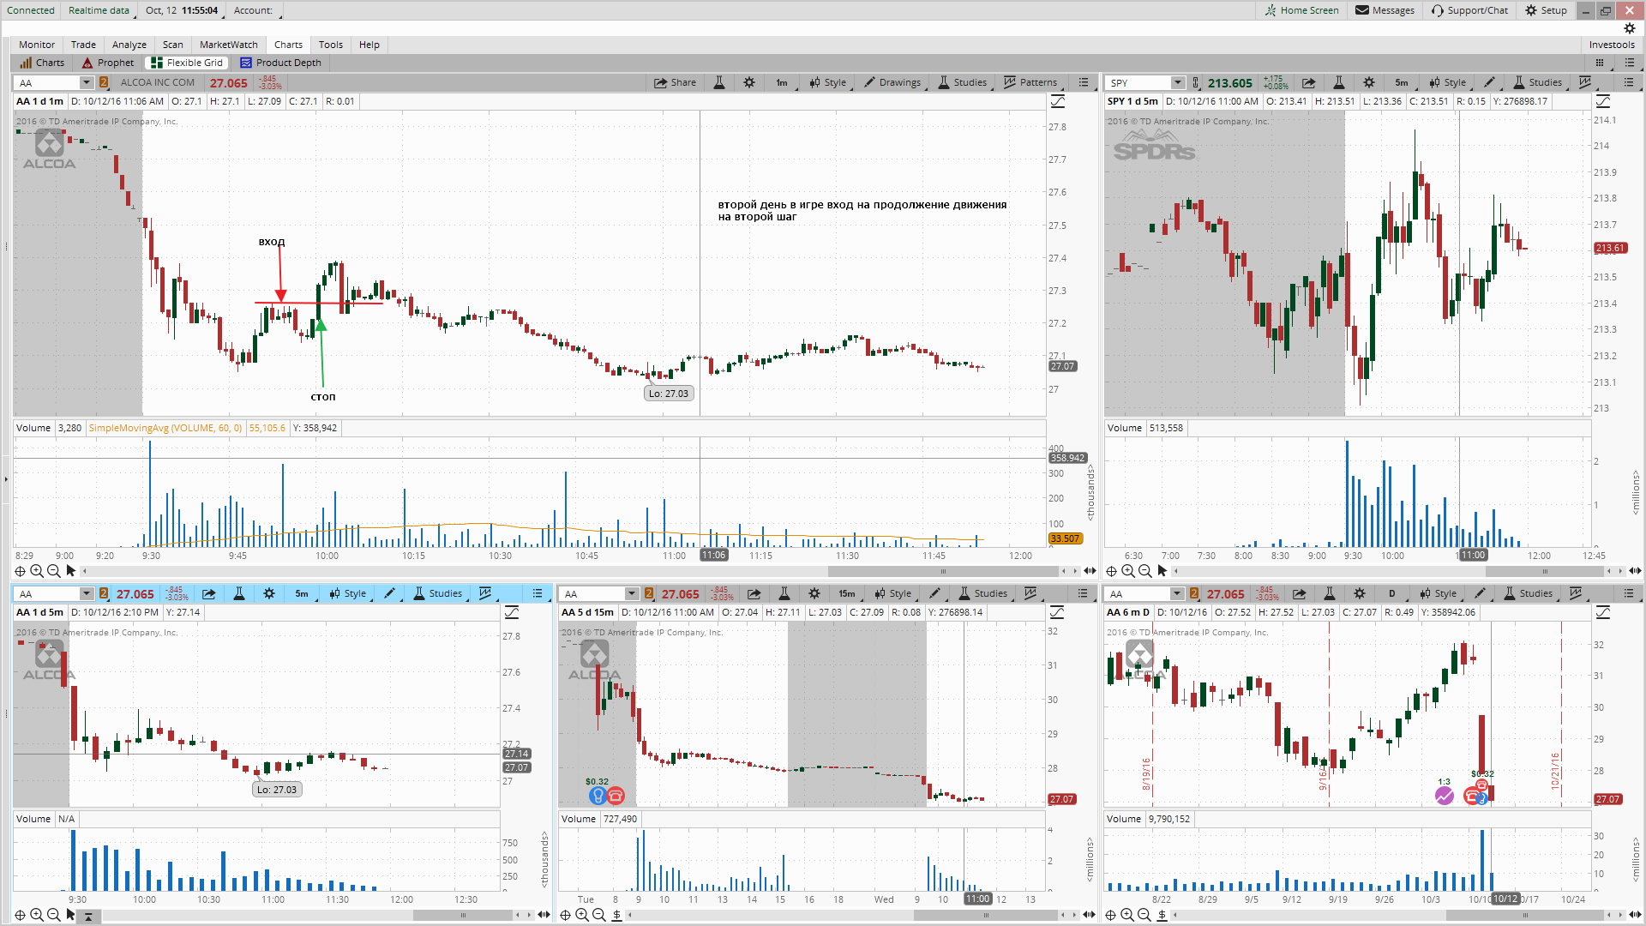Toggle orange link number 2 on AA 1m chart
This screenshot has width=1646, height=926.
click(x=104, y=82)
